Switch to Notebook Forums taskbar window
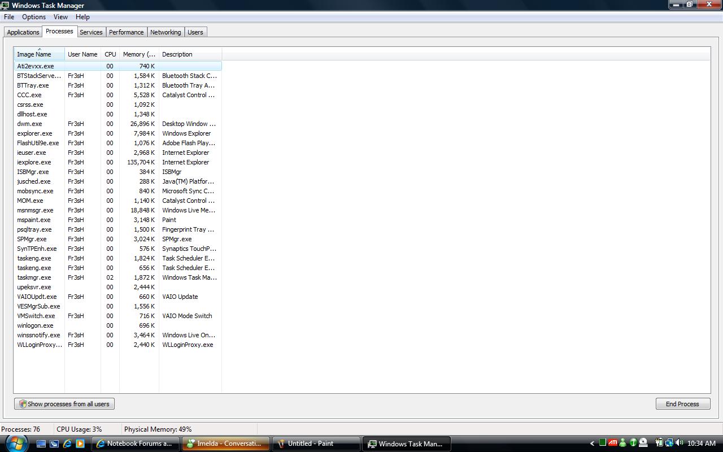Viewport: 723px width, 452px height. point(136,444)
